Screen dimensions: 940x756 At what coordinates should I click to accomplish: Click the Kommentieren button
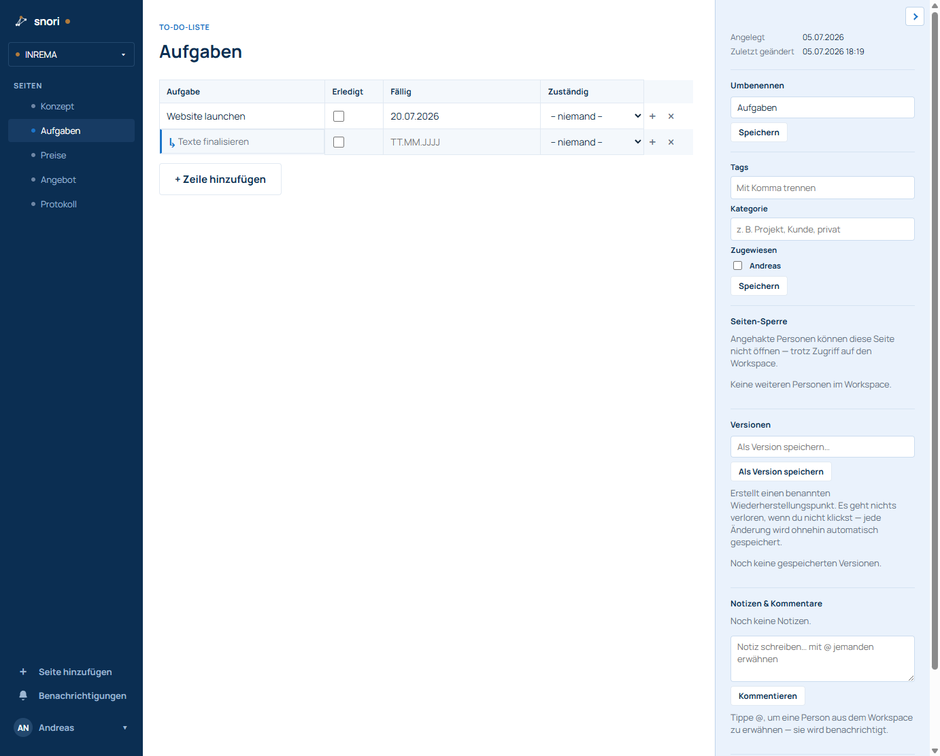(768, 696)
